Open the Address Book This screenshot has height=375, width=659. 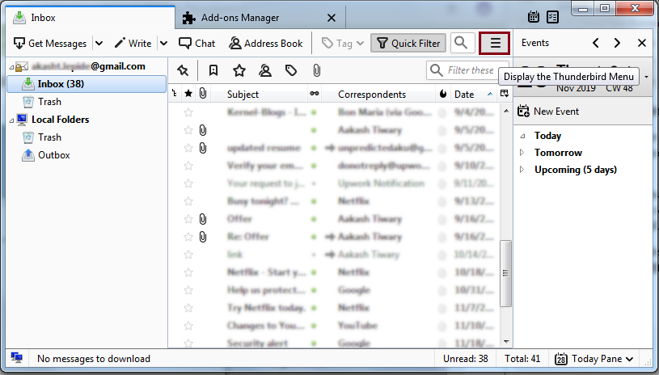tap(265, 44)
